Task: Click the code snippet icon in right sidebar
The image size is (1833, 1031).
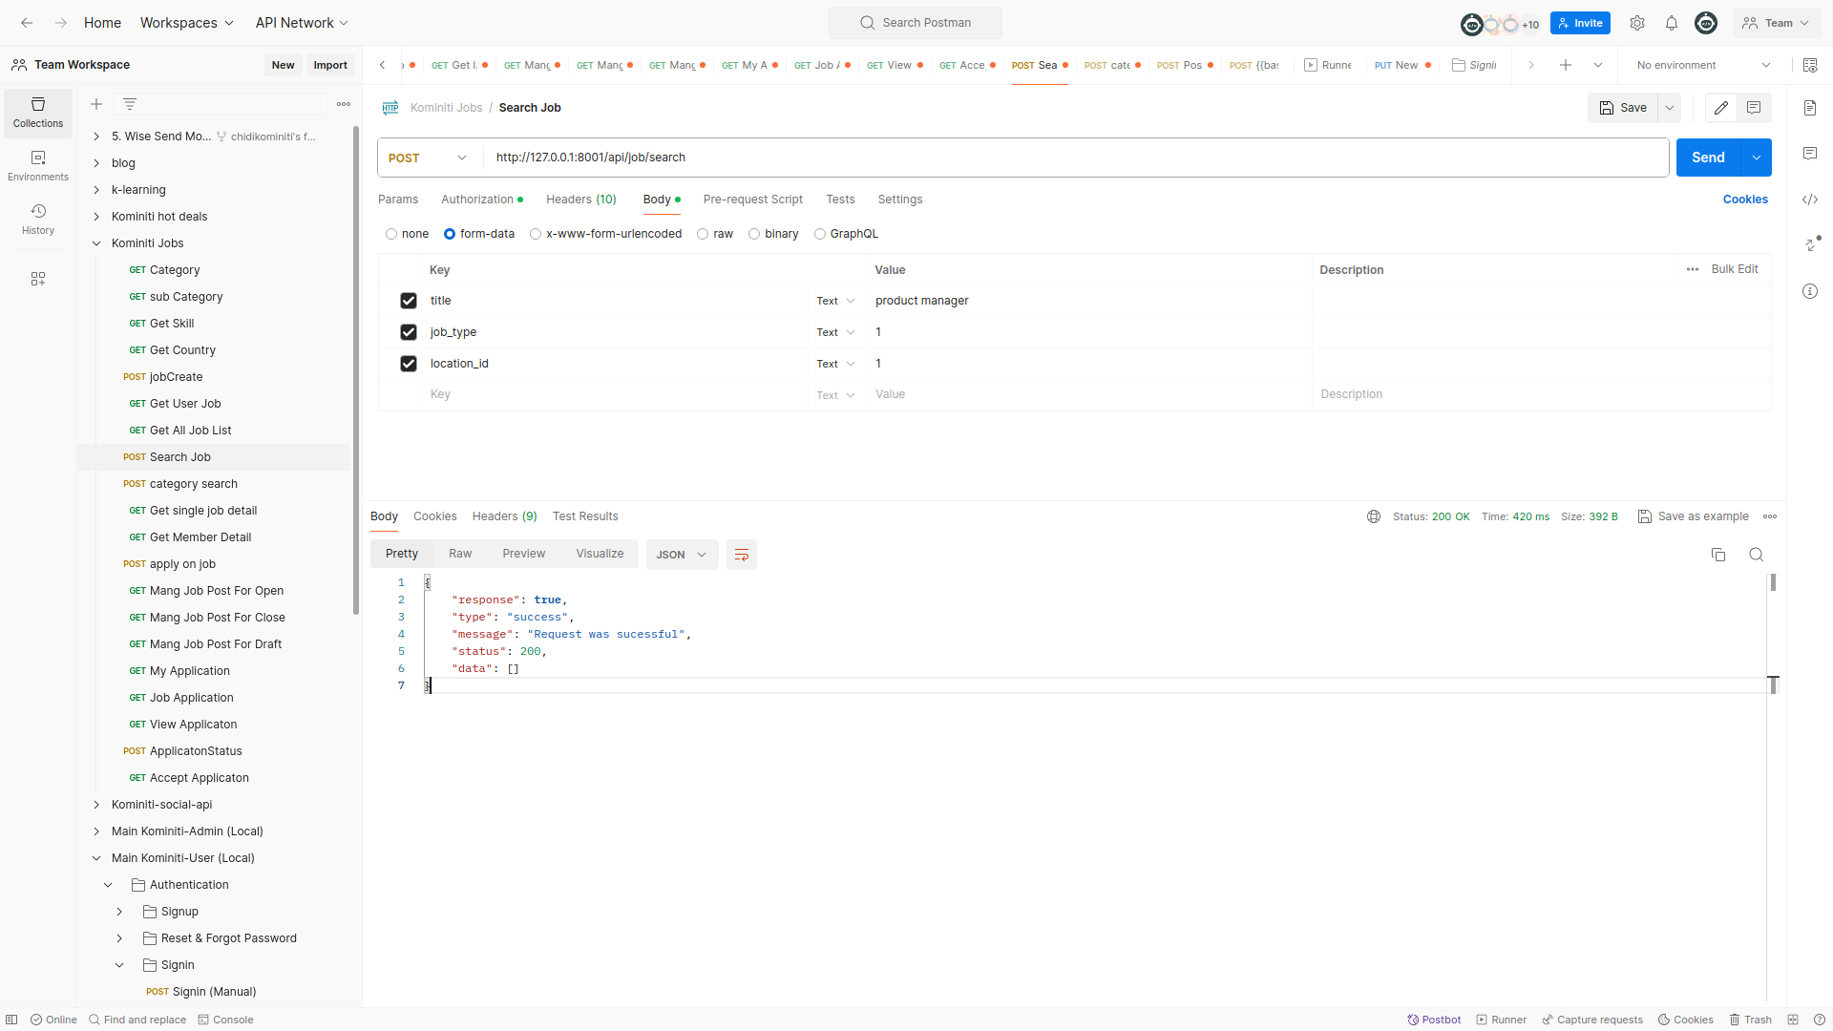Action: point(1810,200)
